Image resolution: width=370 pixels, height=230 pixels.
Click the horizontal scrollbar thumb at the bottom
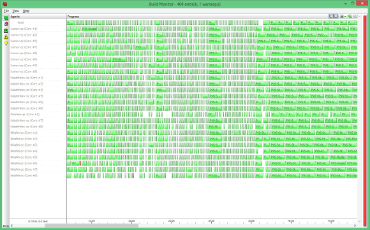click(92, 226)
